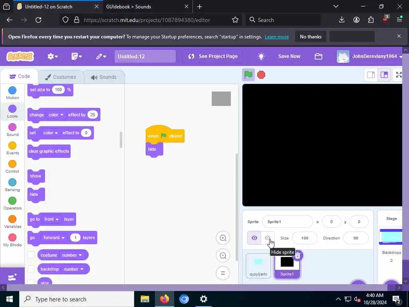Select the Motion block category
The height and width of the screenshot is (307, 409).
12,93
